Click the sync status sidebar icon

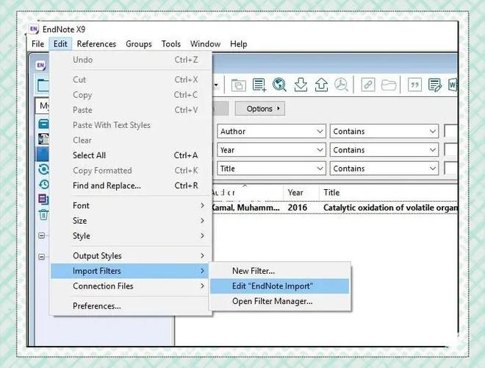click(x=43, y=169)
